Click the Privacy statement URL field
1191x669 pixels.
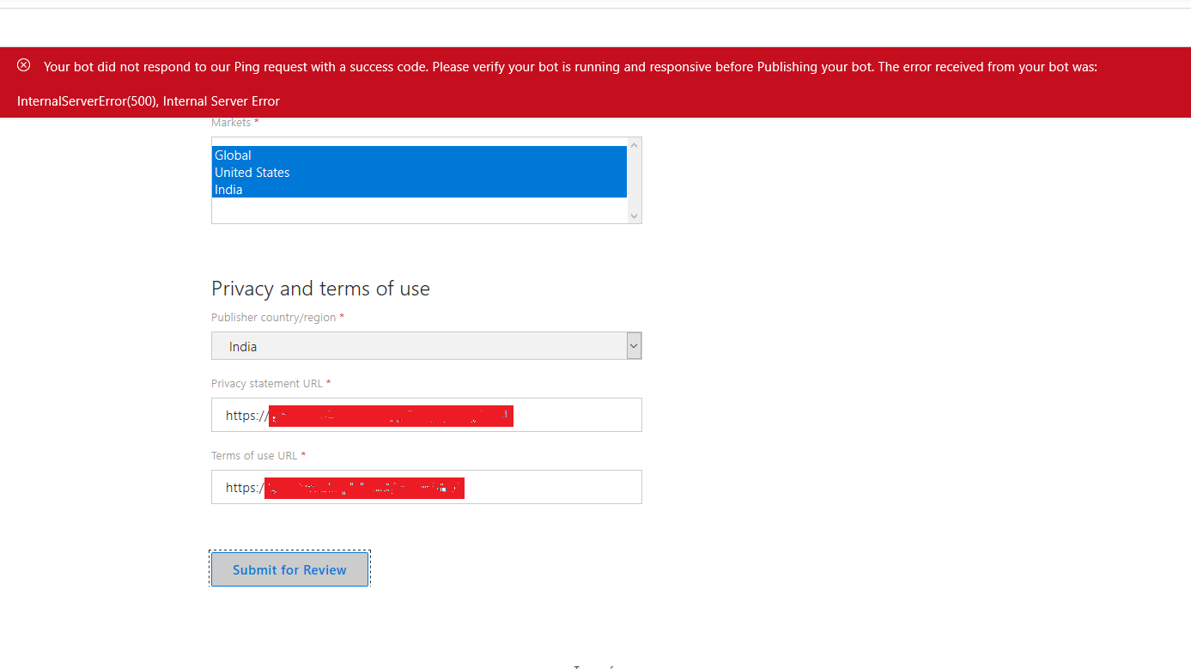pyautogui.click(x=426, y=415)
